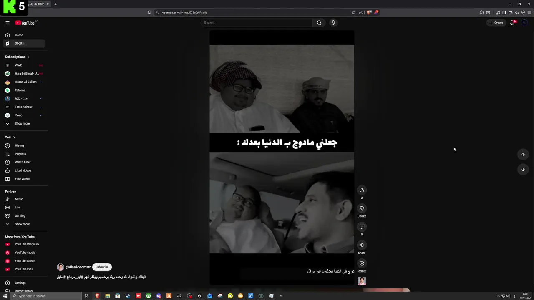Open Brave Rewards triangle icon
Viewport: 534px width, 300px height.
point(375,12)
